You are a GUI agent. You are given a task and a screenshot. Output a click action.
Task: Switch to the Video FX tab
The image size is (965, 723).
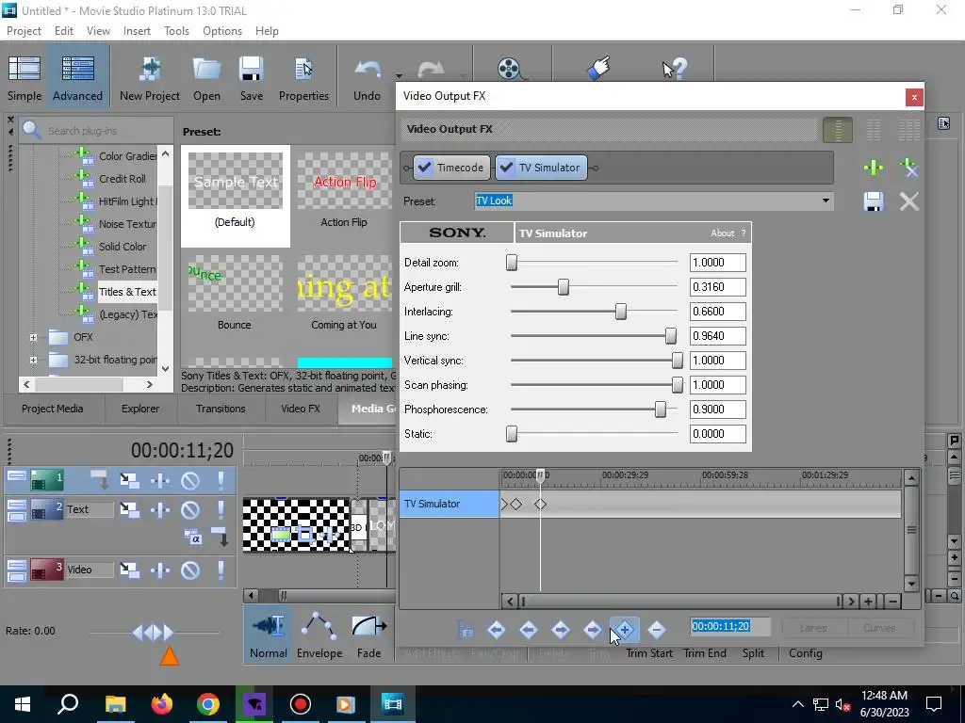tap(301, 409)
